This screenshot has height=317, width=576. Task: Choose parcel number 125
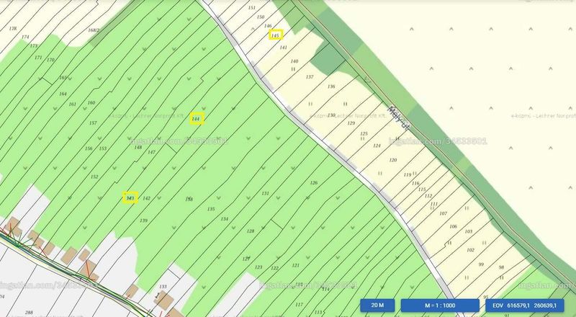tap(364, 133)
